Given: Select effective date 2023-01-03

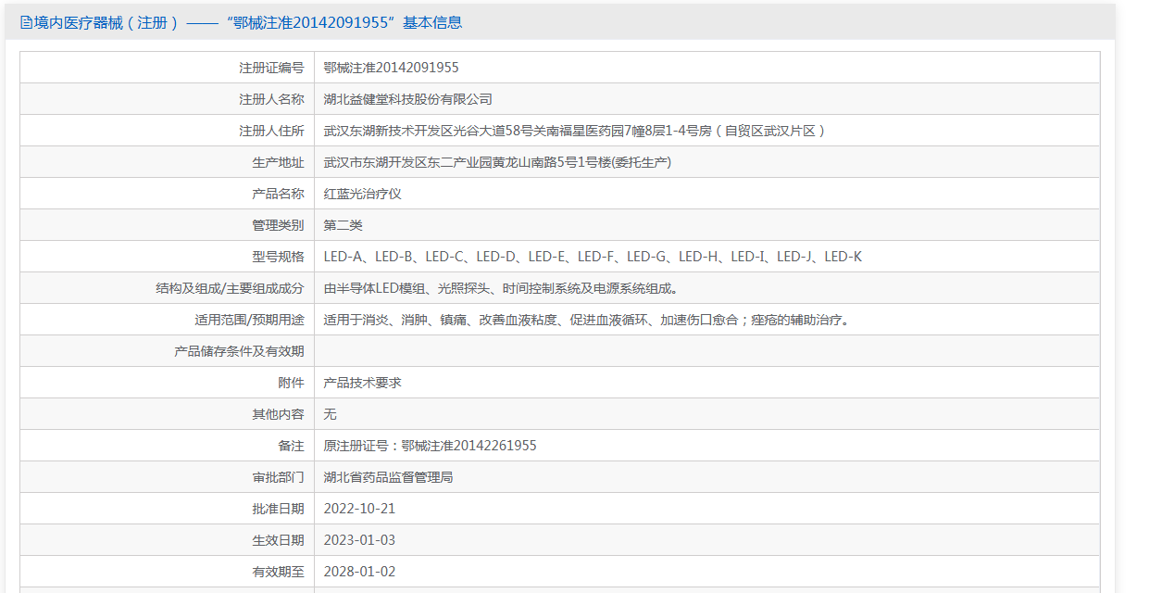Looking at the screenshot, I should tap(359, 540).
